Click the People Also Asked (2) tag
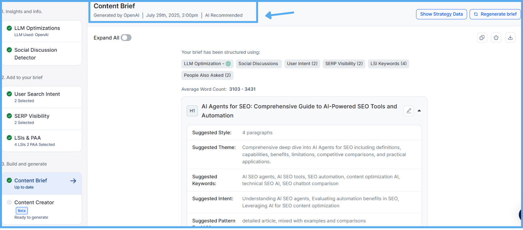523x230 pixels. [207, 75]
